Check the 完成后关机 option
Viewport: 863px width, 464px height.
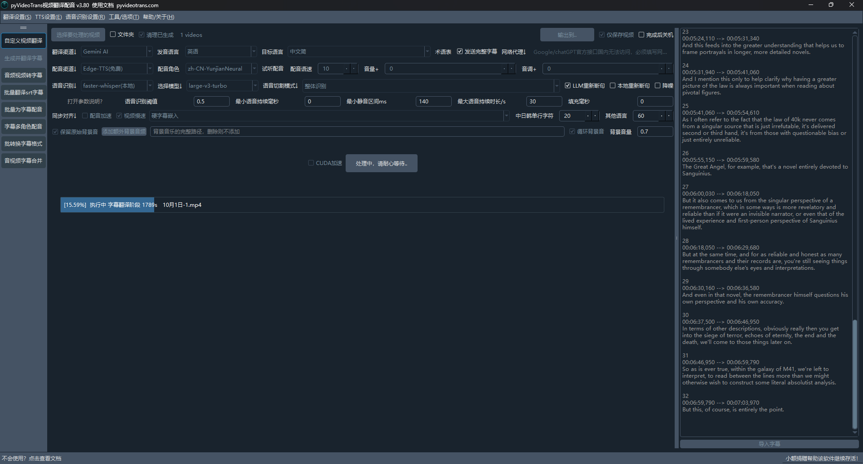click(641, 35)
